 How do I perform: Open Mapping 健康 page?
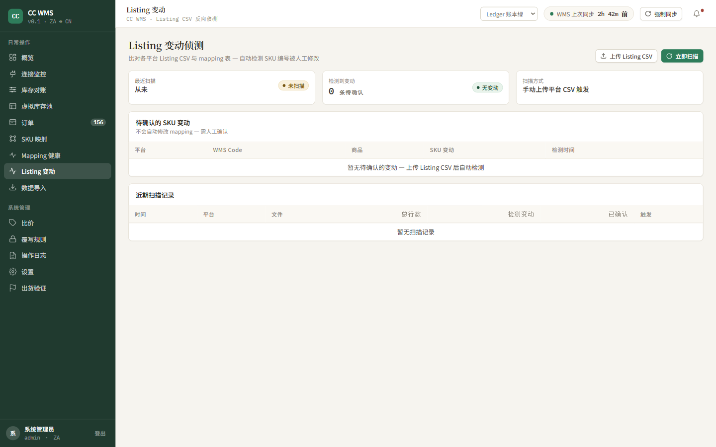pos(58,155)
